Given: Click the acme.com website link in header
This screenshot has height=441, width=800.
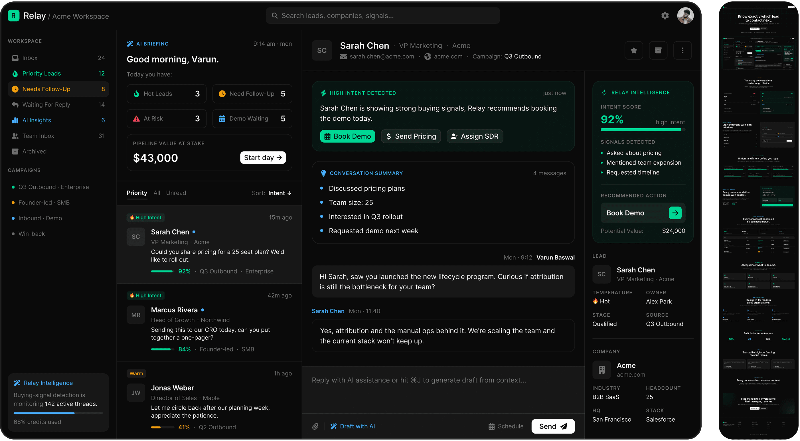Looking at the screenshot, I should click(448, 56).
